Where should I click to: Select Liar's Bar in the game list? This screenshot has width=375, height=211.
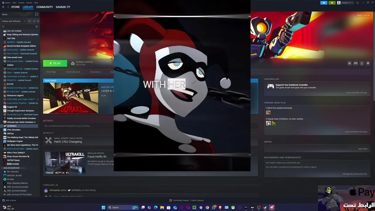click(x=11, y=38)
